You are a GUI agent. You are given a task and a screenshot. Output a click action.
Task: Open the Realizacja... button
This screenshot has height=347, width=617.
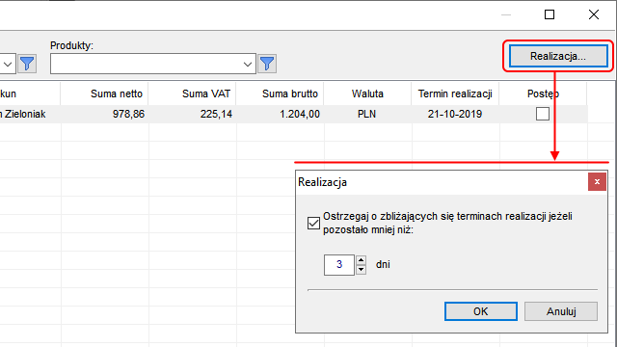coord(558,56)
